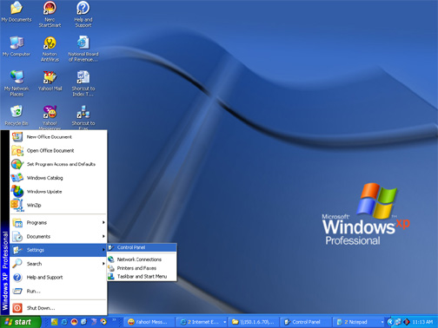Click the red diamond system tray icon

407,322
